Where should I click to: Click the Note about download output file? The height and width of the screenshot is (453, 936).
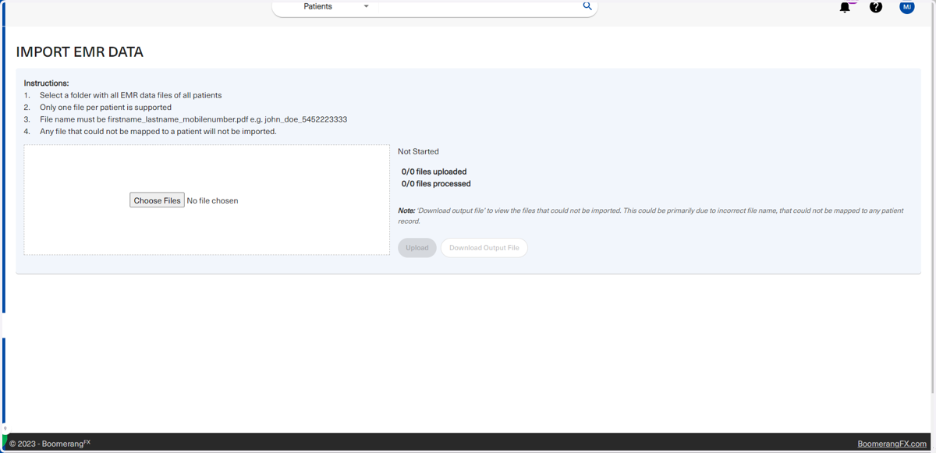(x=651, y=216)
